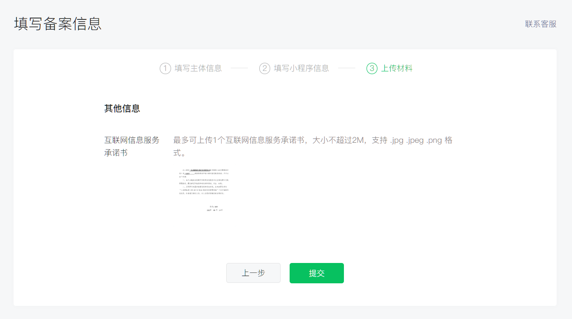Click the 互联网信息服务承诺书 field label

(x=132, y=146)
